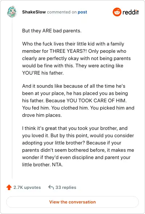Click the "2.7K upvotes" count

[x=27, y=187]
